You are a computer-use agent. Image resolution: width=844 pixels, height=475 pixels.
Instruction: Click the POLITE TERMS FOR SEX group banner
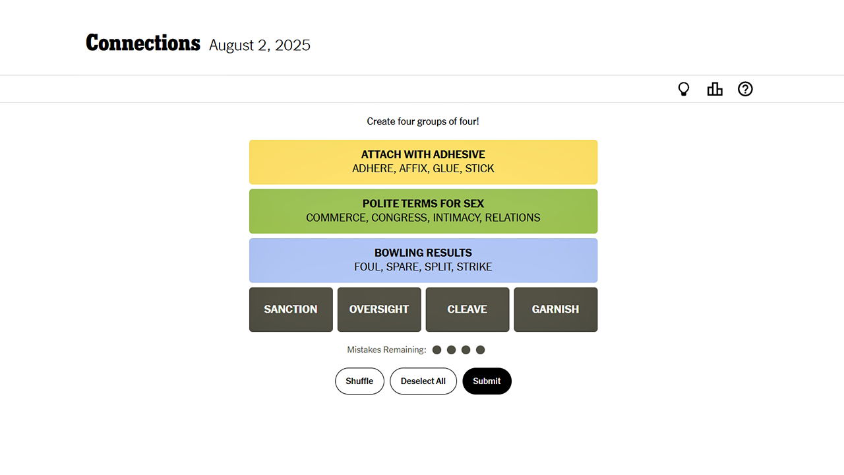[423, 211]
